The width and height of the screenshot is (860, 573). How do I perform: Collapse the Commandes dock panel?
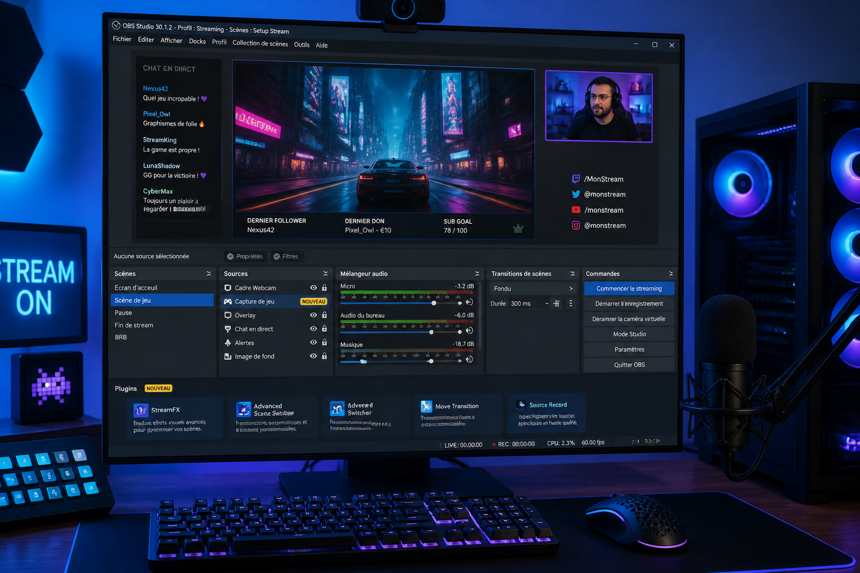671,274
